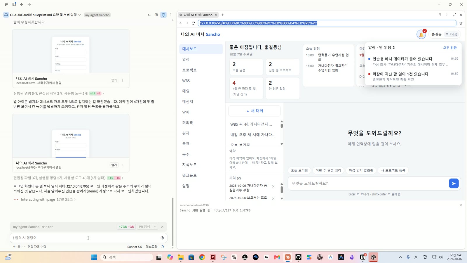Click the 로그아웃 button
Screen dimensions: 467x263
pos(451,34)
